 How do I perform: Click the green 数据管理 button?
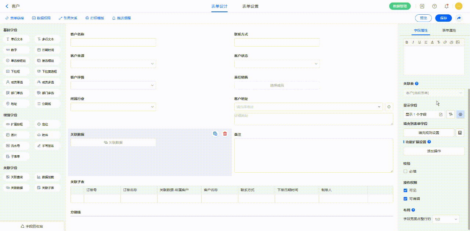(400, 6)
